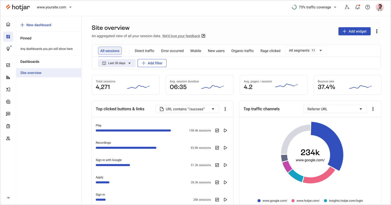
Task: Click the www.google.com/ donut chart segment
Action: point(335,146)
